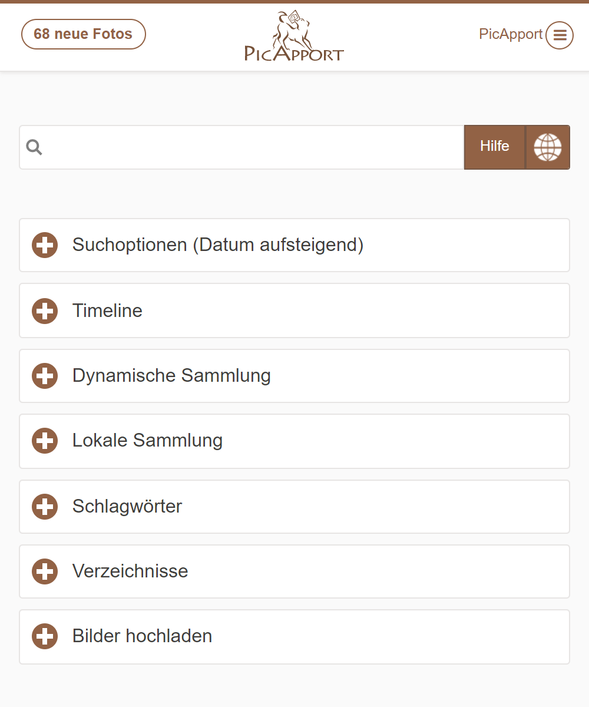The image size is (589, 707).
Task: Open the Bilder hochladen upload section
Action: click(x=142, y=636)
